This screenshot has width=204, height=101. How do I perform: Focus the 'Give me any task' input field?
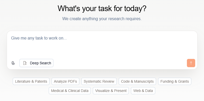point(102,44)
